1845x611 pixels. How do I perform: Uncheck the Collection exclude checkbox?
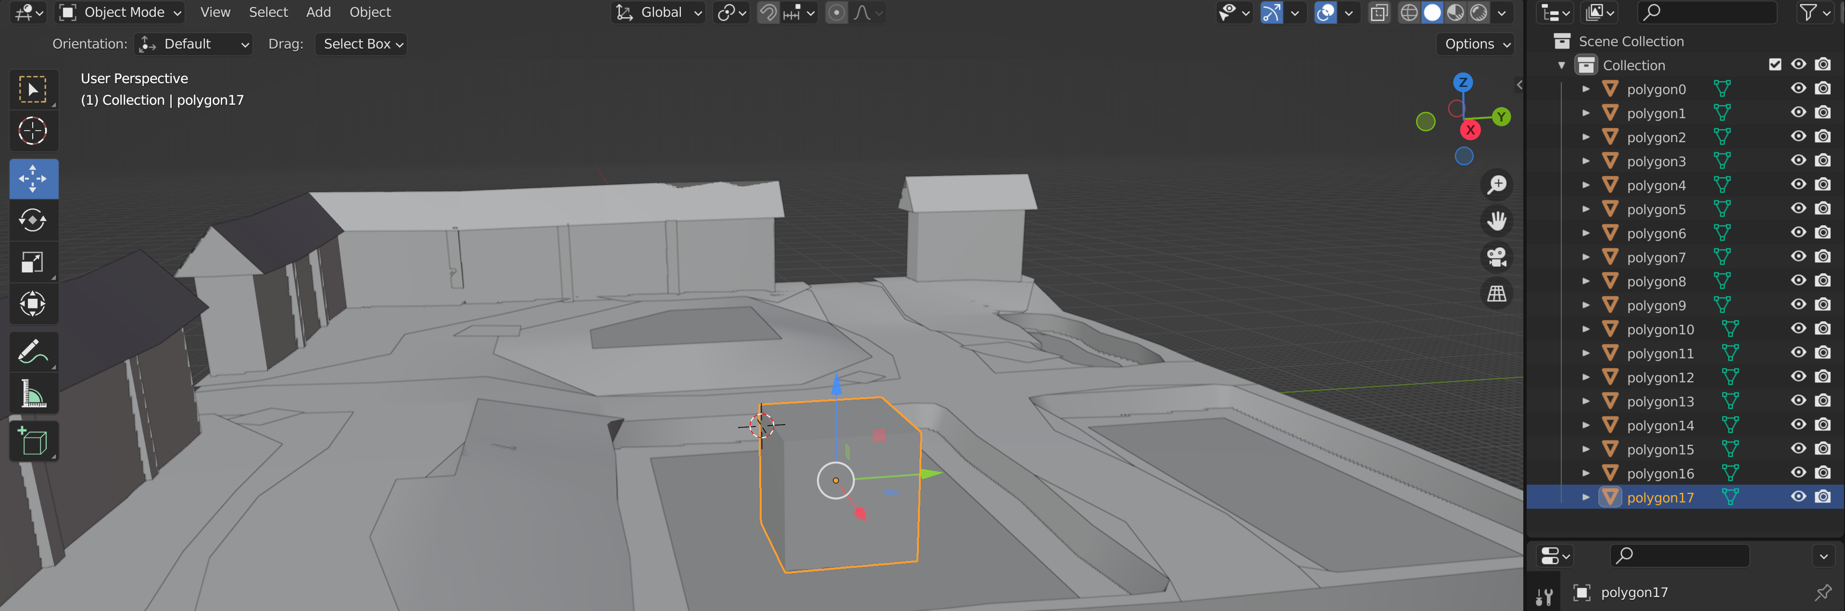tap(1774, 64)
